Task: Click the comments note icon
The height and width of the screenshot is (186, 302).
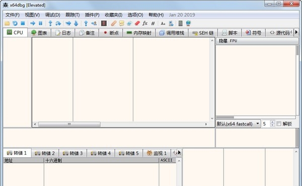Action: click(121, 24)
